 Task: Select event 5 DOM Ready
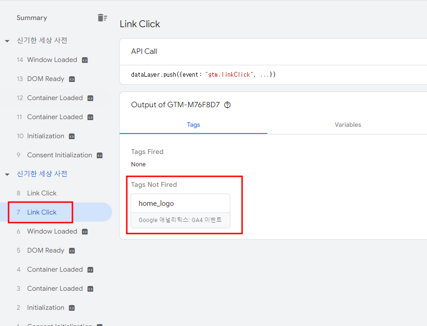tap(56, 250)
